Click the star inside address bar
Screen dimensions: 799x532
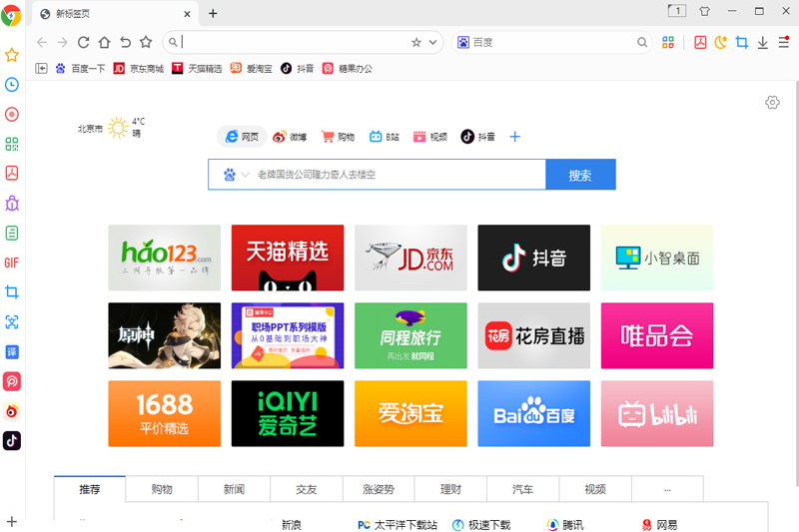(x=416, y=42)
